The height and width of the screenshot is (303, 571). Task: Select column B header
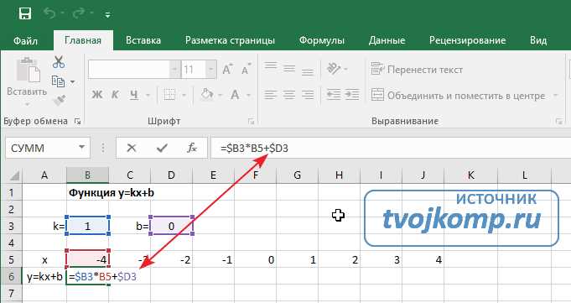click(x=87, y=175)
